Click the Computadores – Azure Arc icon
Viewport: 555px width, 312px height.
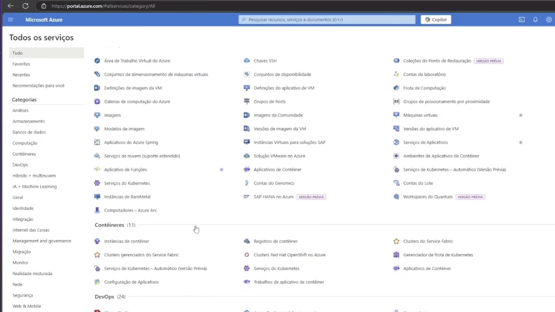pos(97,210)
